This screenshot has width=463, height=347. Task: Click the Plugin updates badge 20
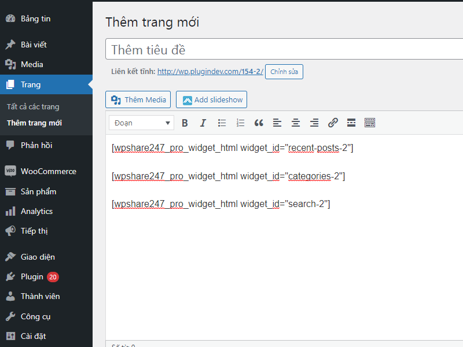pyautogui.click(x=53, y=277)
